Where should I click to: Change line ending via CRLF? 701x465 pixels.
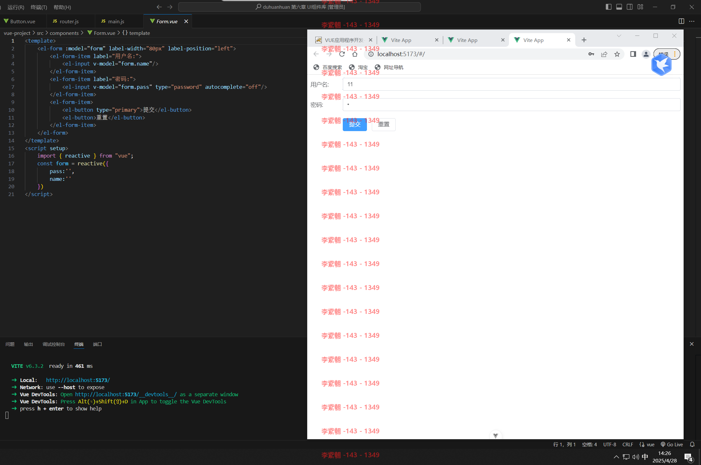[628, 444]
